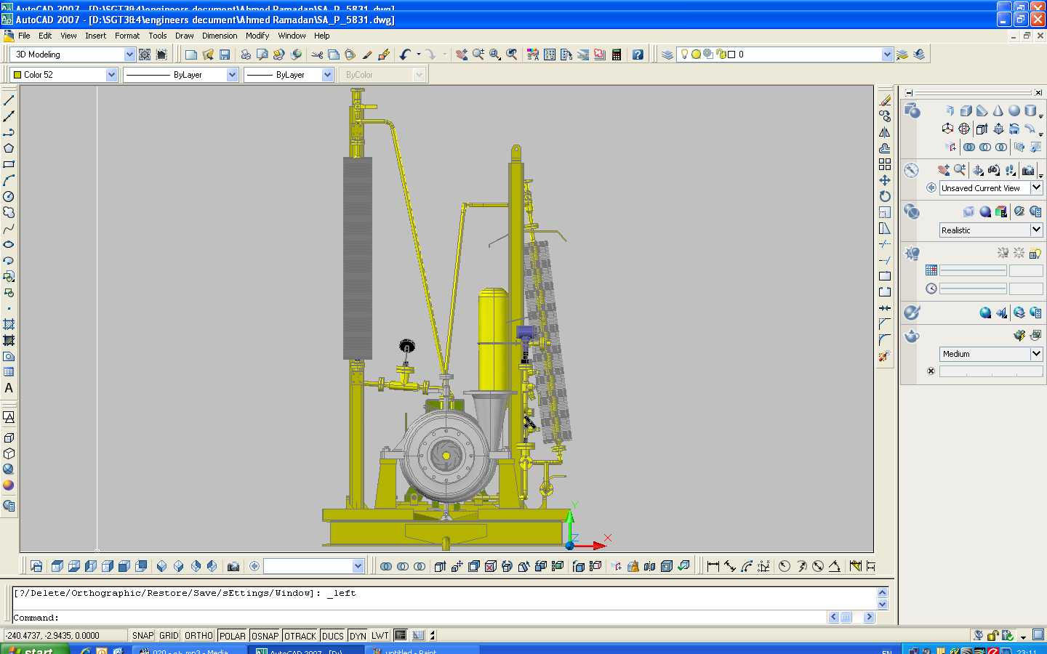The height and width of the screenshot is (654, 1047).
Task: Open the Insert menu
Action: coord(95,36)
